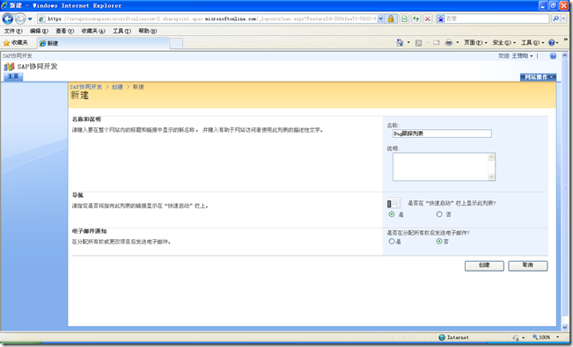Expand the zoom level dropdown arrow
Screen dimensions: 573x347
coord(558,337)
